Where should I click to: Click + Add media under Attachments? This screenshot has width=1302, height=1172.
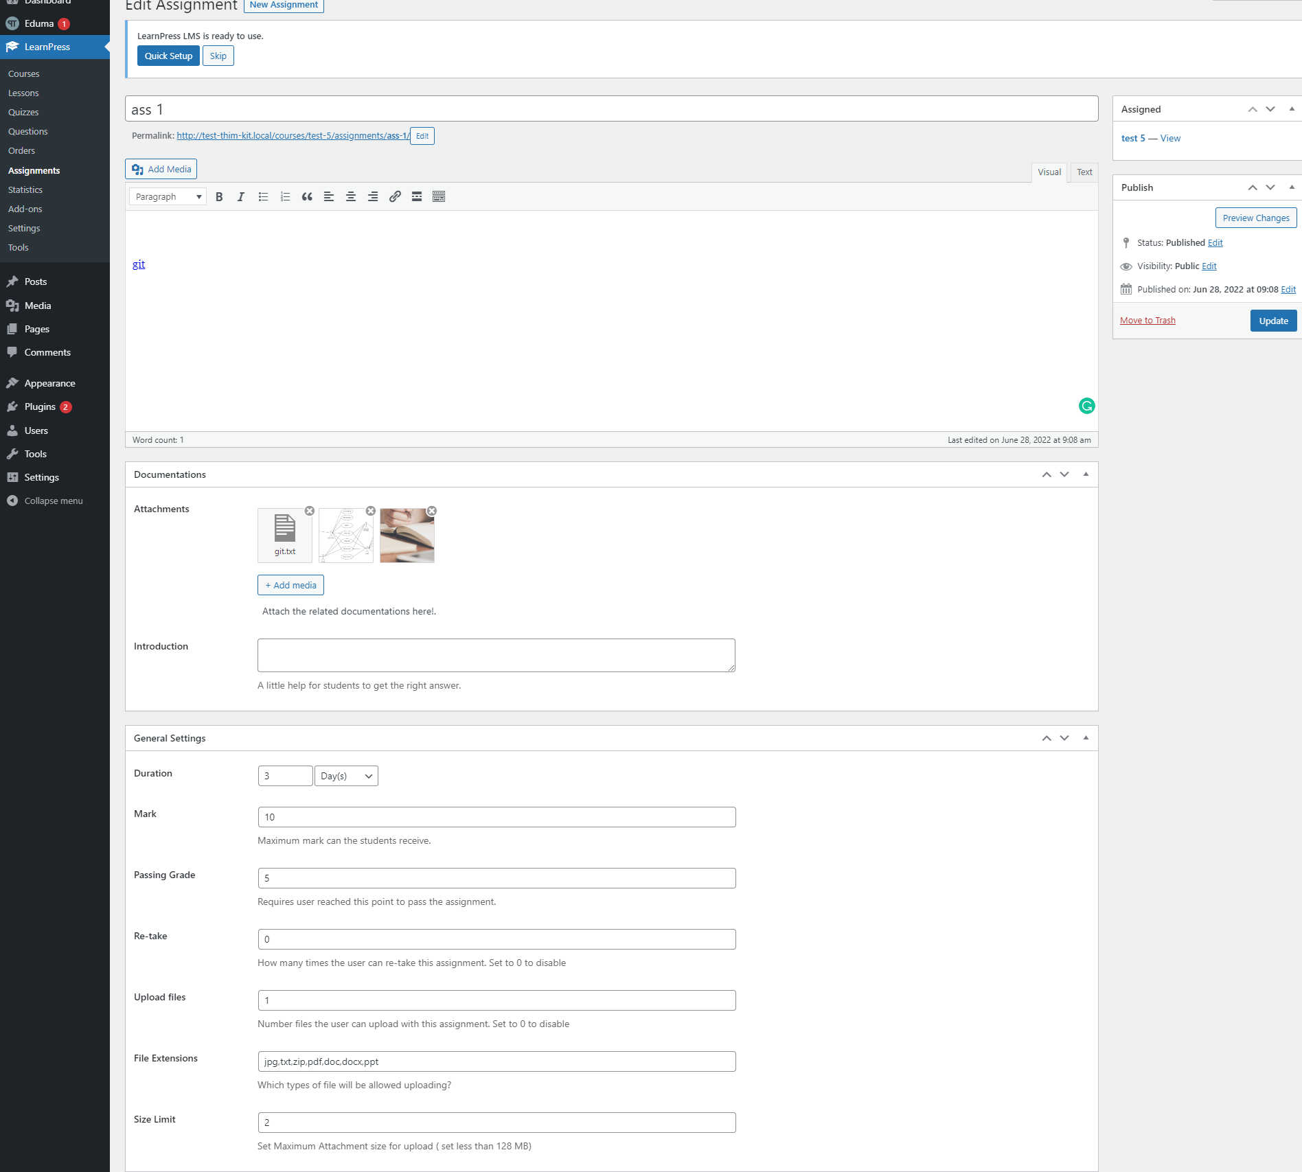290,585
